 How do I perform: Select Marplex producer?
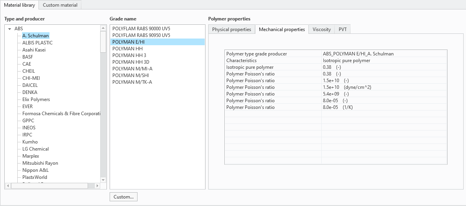pyautogui.click(x=31, y=156)
